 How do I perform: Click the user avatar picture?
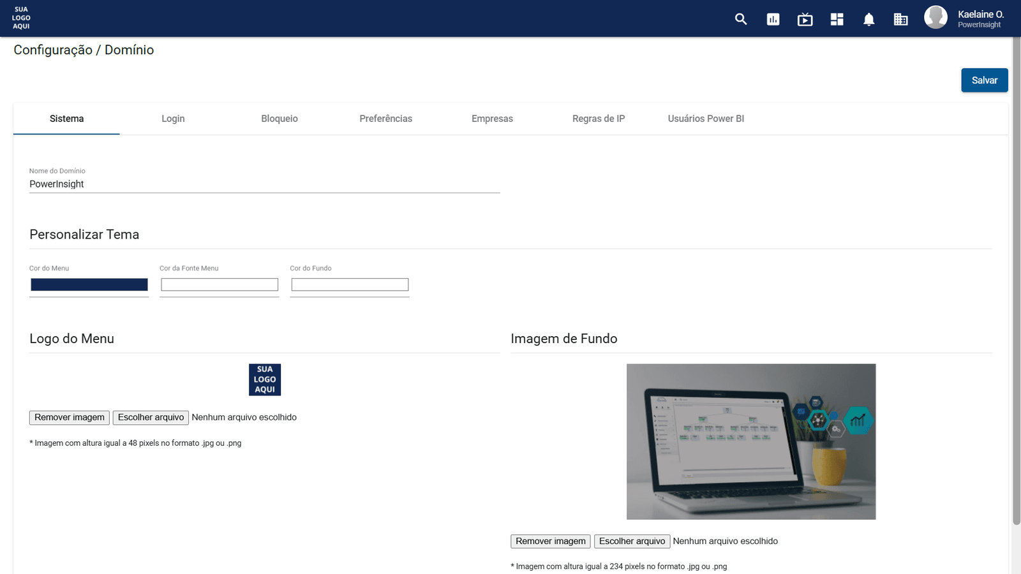click(935, 17)
